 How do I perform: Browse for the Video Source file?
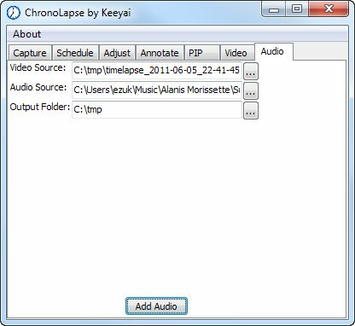pos(251,71)
